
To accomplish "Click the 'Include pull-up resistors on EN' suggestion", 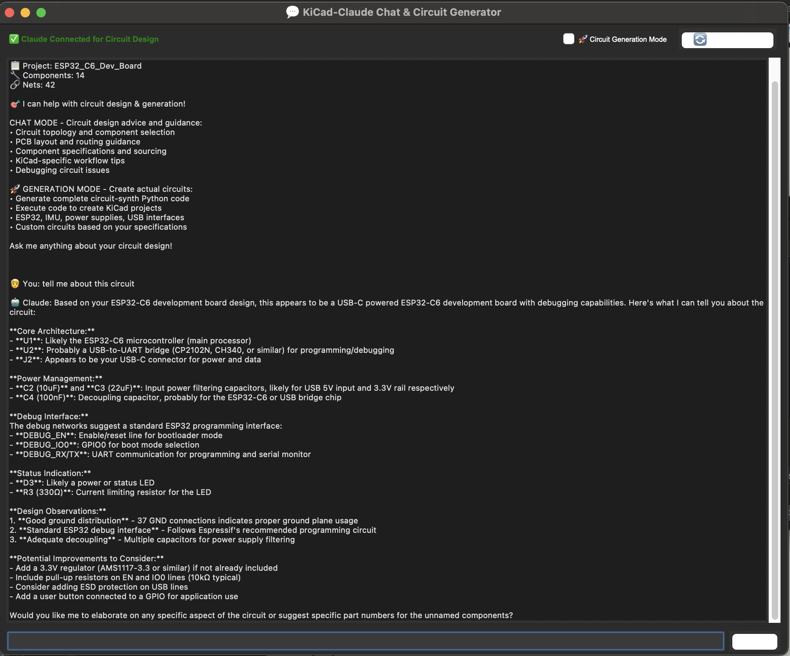I will pyautogui.click(x=125, y=577).
